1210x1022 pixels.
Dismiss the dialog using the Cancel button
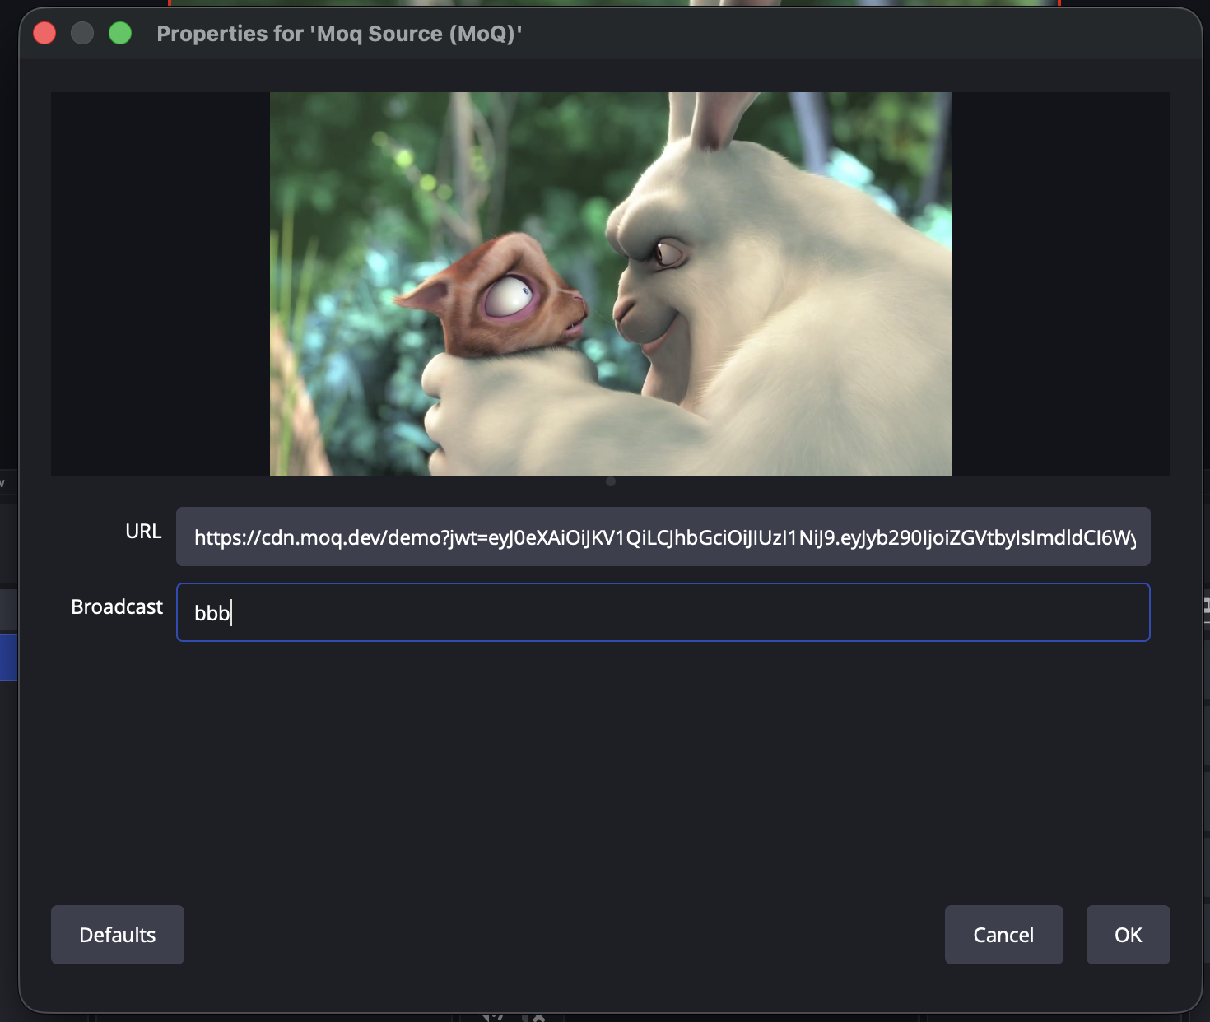(x=1003, y=935)
